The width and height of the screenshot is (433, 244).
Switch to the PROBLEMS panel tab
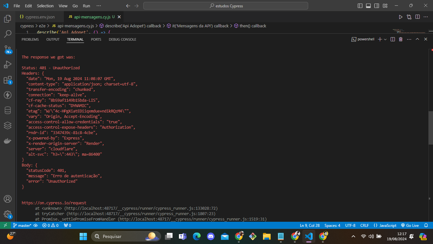(30, 39)
